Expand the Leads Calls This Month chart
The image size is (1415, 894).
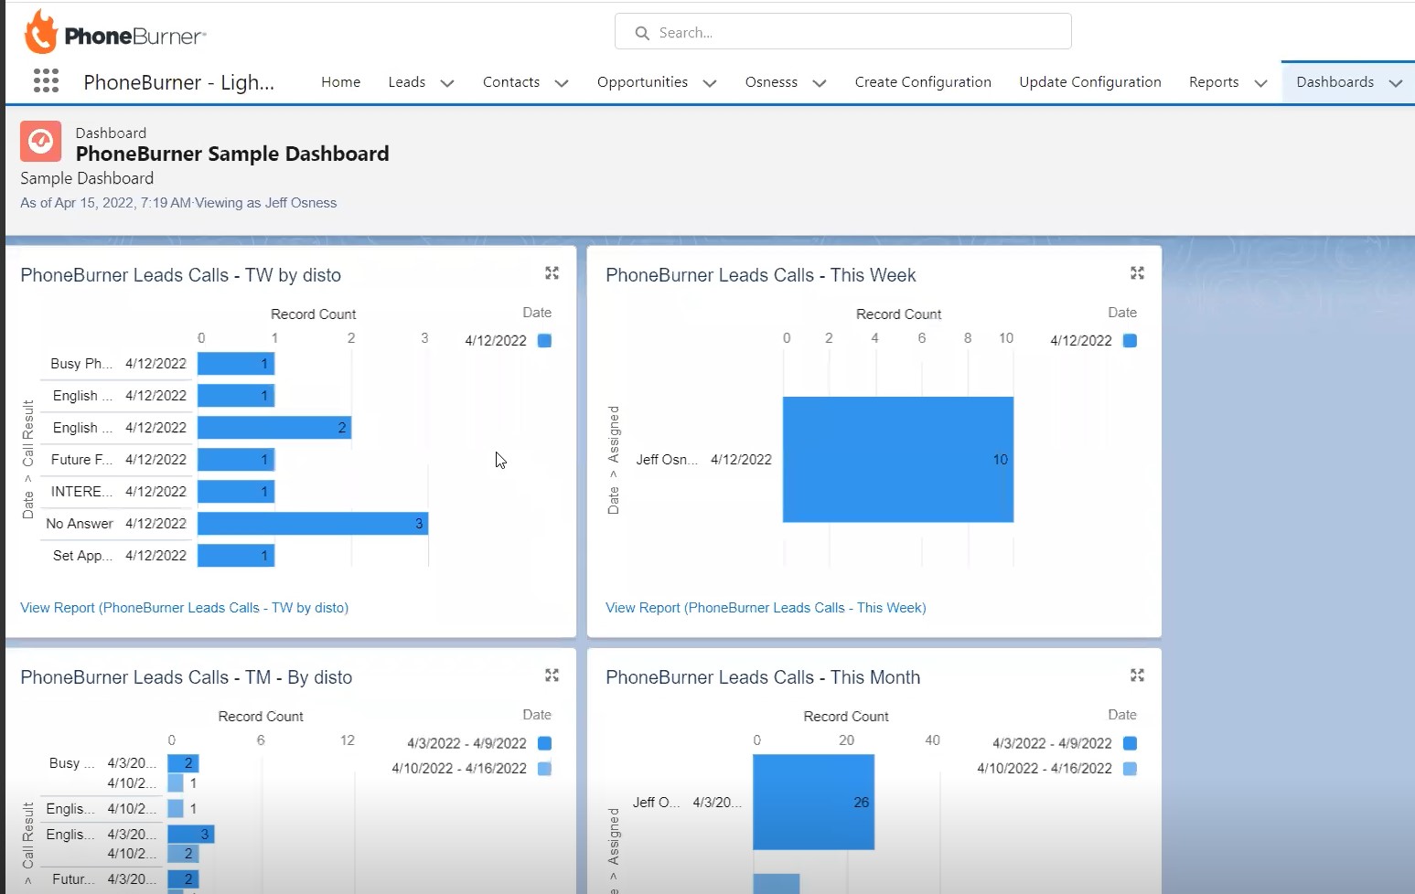tap(1137, 676)
